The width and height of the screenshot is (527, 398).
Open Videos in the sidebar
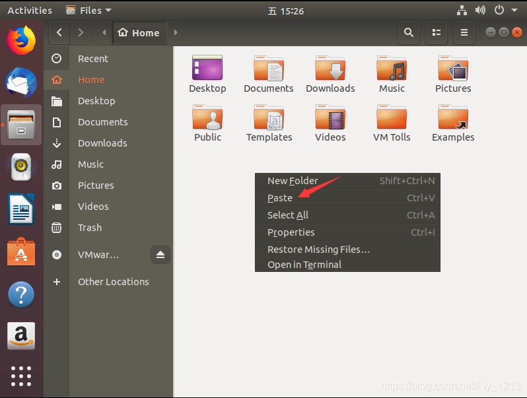coord(108,207)
